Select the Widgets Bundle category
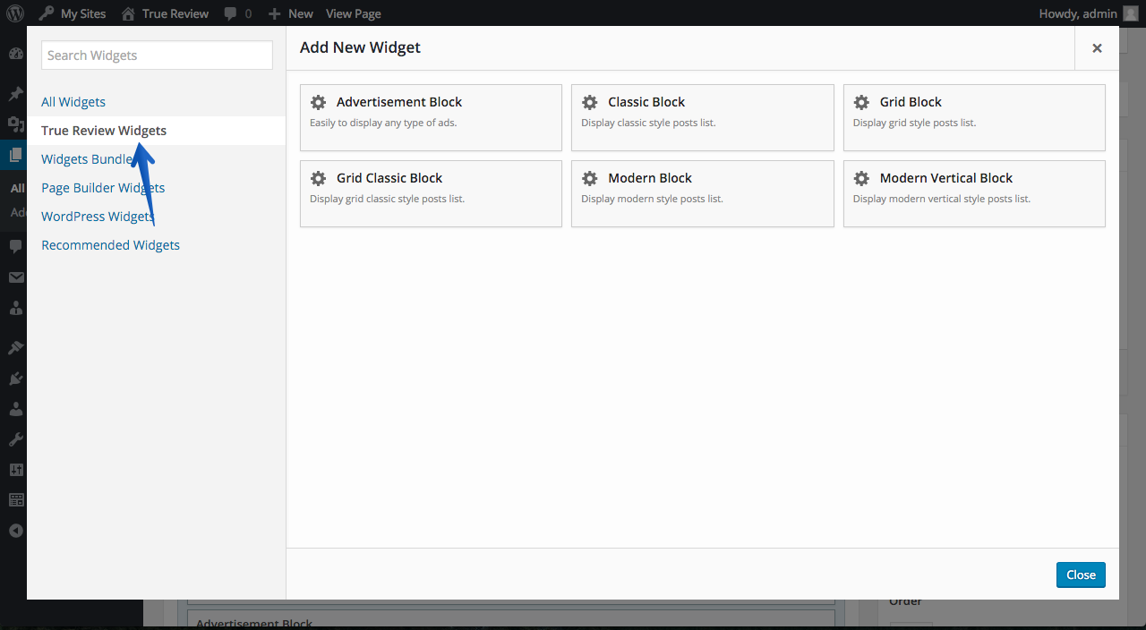This screenshot has height=630, width=1146. pyautogui.click(x=87, y=159)
